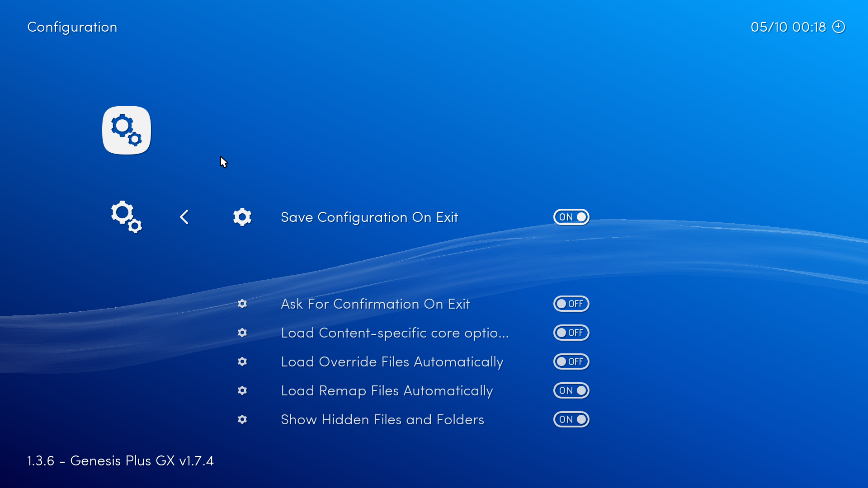
Task: Select Load Override Files Automatically entry
Action: 392,362
